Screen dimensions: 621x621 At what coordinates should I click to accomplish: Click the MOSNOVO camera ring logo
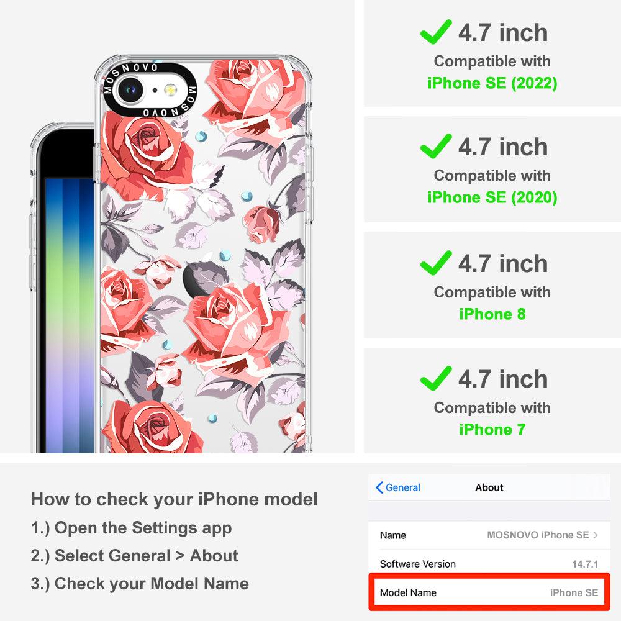pyautogui.click(x=150, y=90)
